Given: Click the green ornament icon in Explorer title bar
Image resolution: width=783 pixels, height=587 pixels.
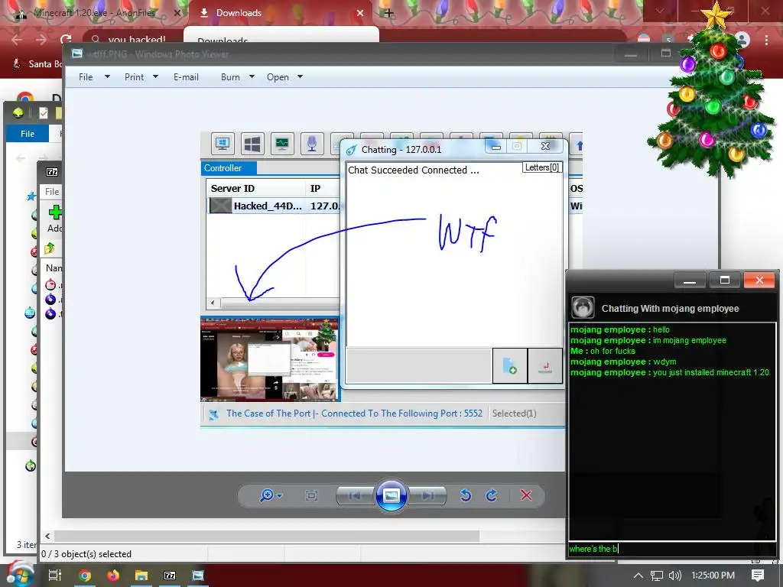Looking at the screenshot, I should [18, 113].
